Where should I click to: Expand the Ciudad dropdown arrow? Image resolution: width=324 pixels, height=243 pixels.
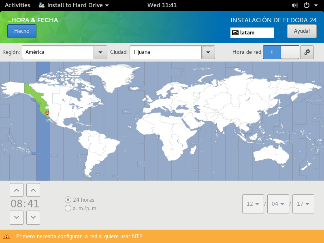tap(208, 52)
